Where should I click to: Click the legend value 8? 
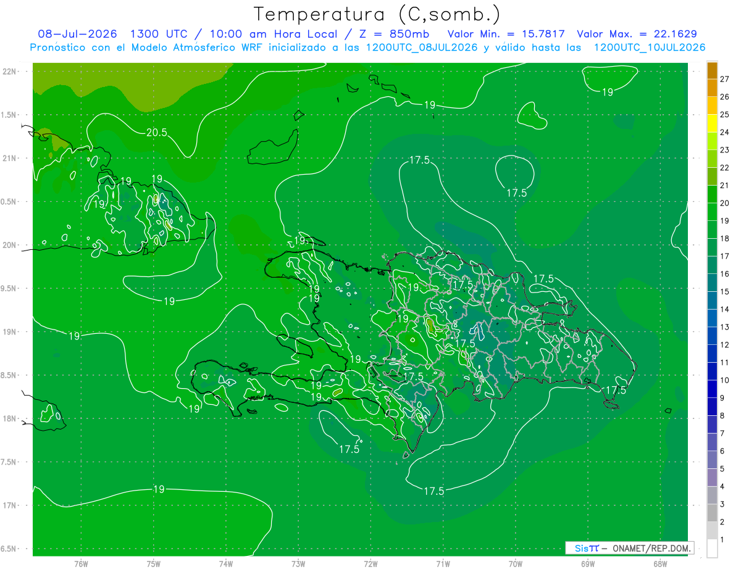(x=723, y=415)
